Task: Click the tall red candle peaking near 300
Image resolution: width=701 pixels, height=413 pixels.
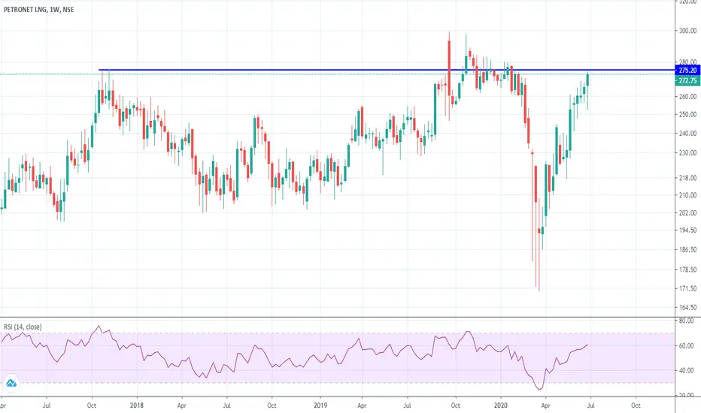Action: click(449, 68)
